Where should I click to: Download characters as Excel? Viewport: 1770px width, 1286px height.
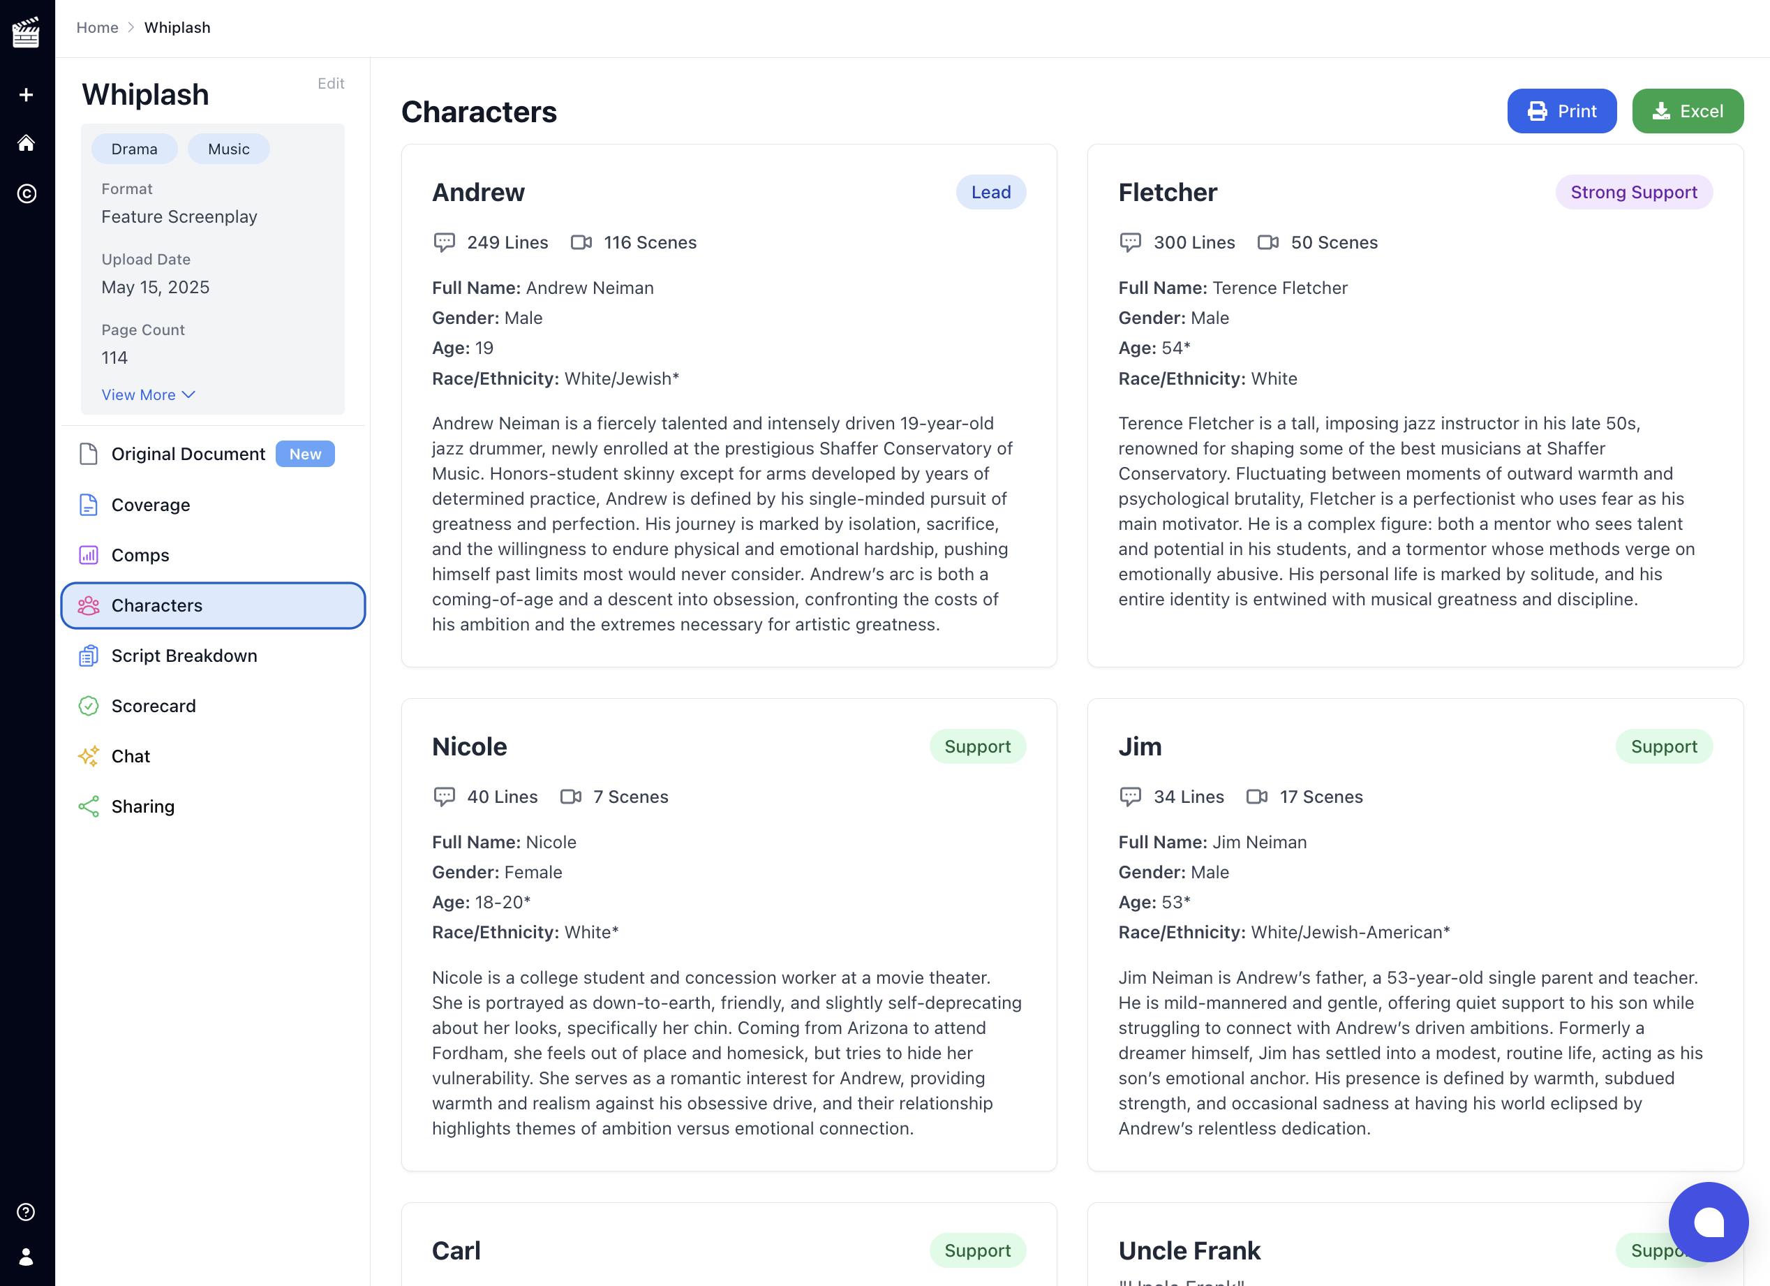pyautogui.click(x=1687, y=111)
